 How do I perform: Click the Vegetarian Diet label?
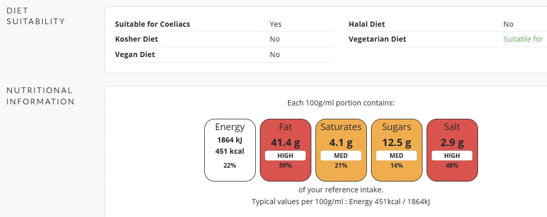377,39
